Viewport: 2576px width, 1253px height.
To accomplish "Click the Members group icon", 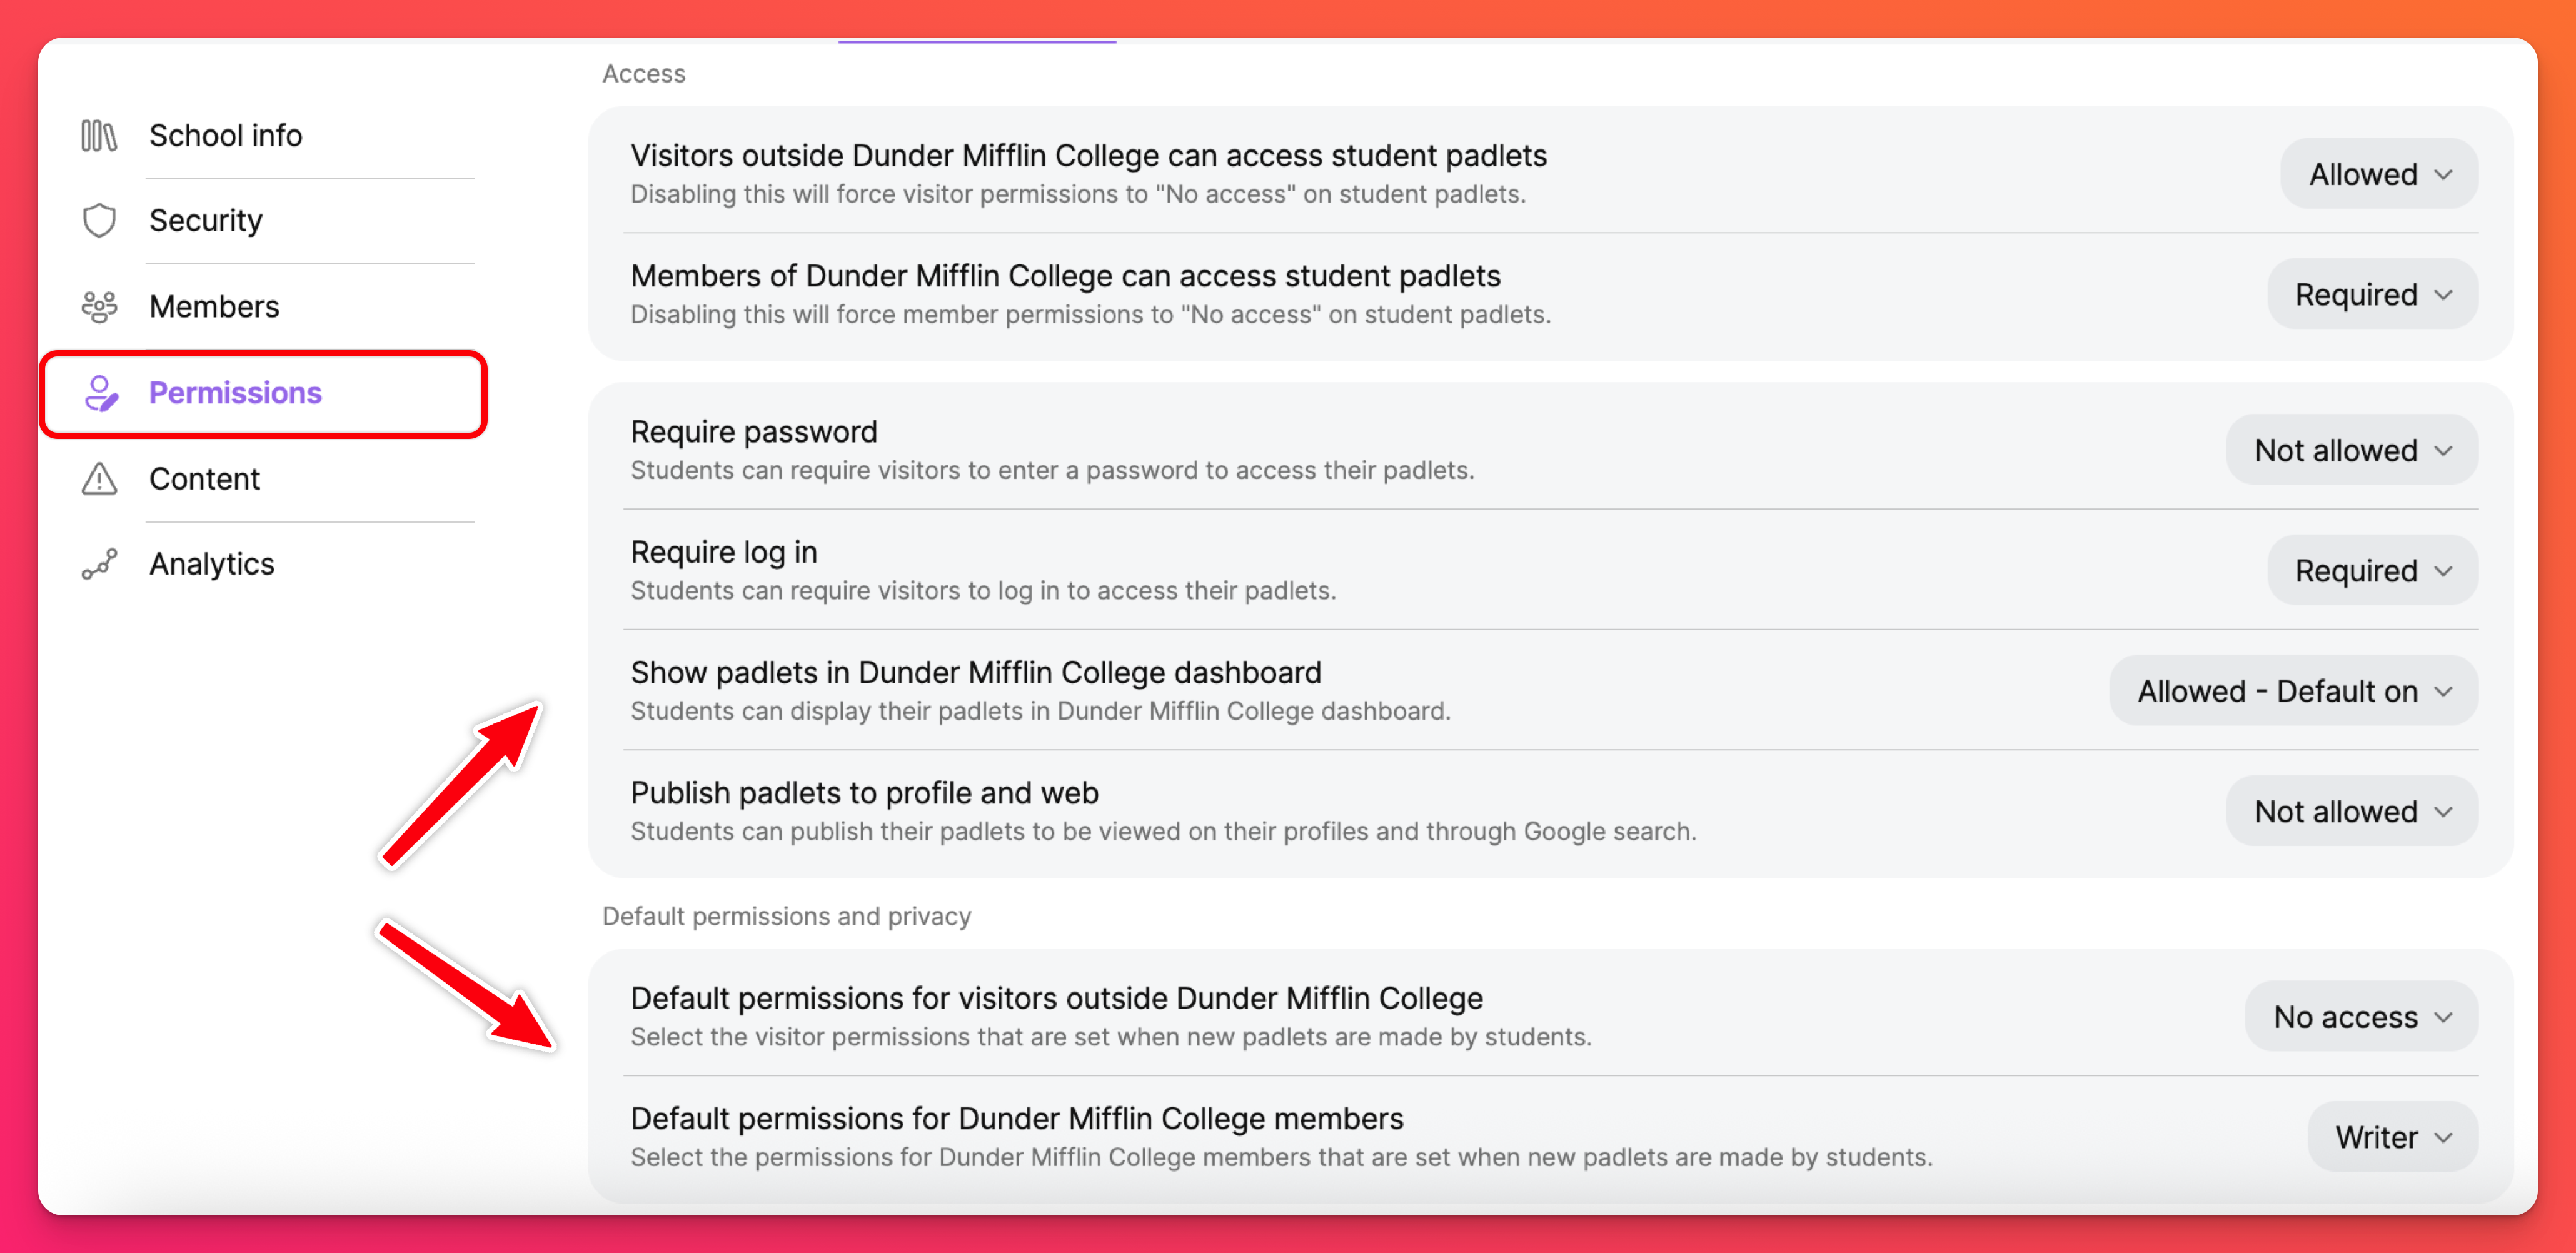I will pyautogui.click(x=99, y=307).
